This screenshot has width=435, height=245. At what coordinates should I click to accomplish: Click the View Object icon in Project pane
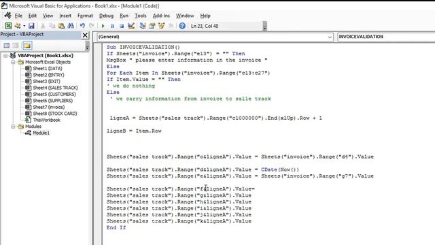(16, 46)
